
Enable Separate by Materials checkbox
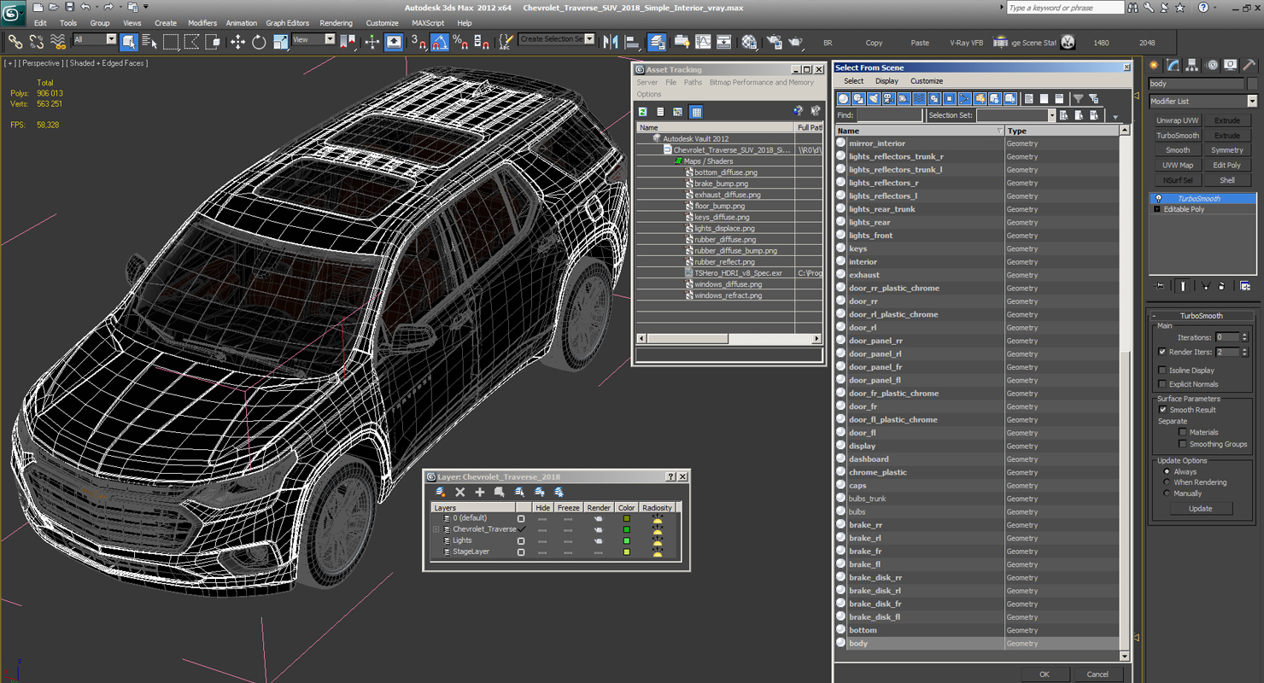[x=1183, y=432]
